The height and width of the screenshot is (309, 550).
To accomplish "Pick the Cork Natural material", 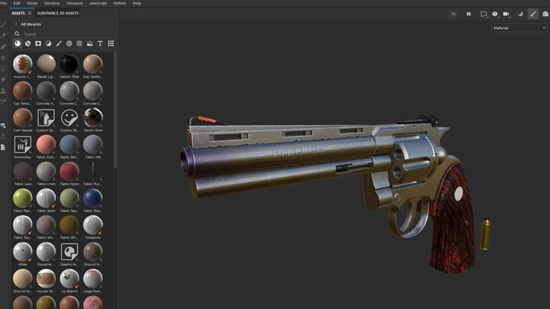I will pos(22,117).
